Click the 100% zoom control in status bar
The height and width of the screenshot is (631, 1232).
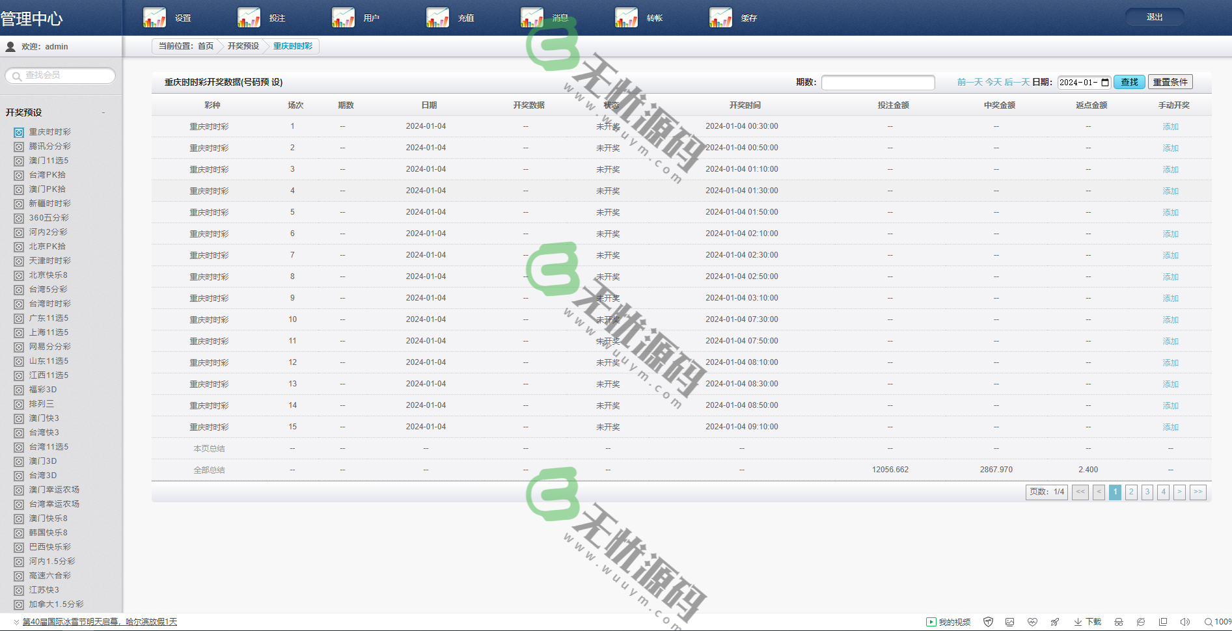[x=1218, y=622]
